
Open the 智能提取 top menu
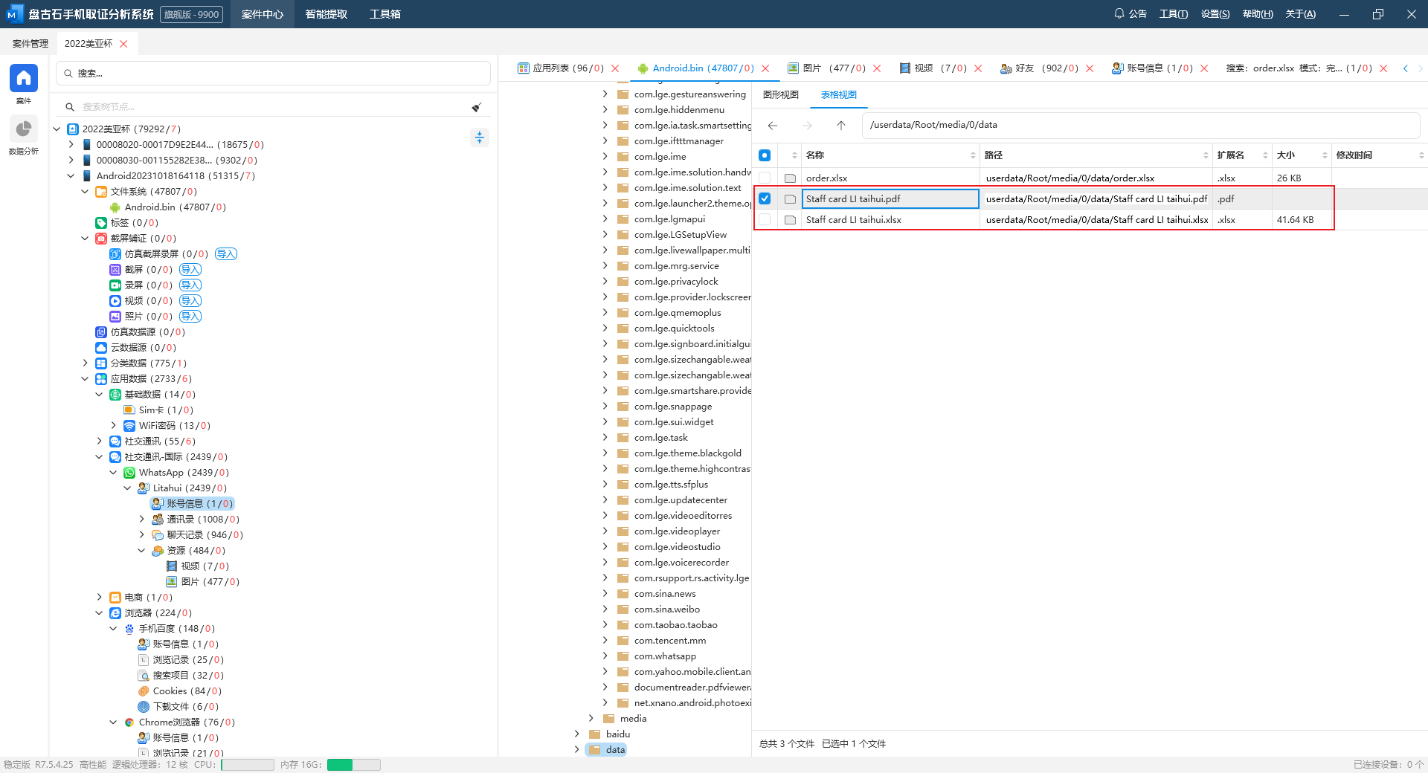[x=326, y=14]
